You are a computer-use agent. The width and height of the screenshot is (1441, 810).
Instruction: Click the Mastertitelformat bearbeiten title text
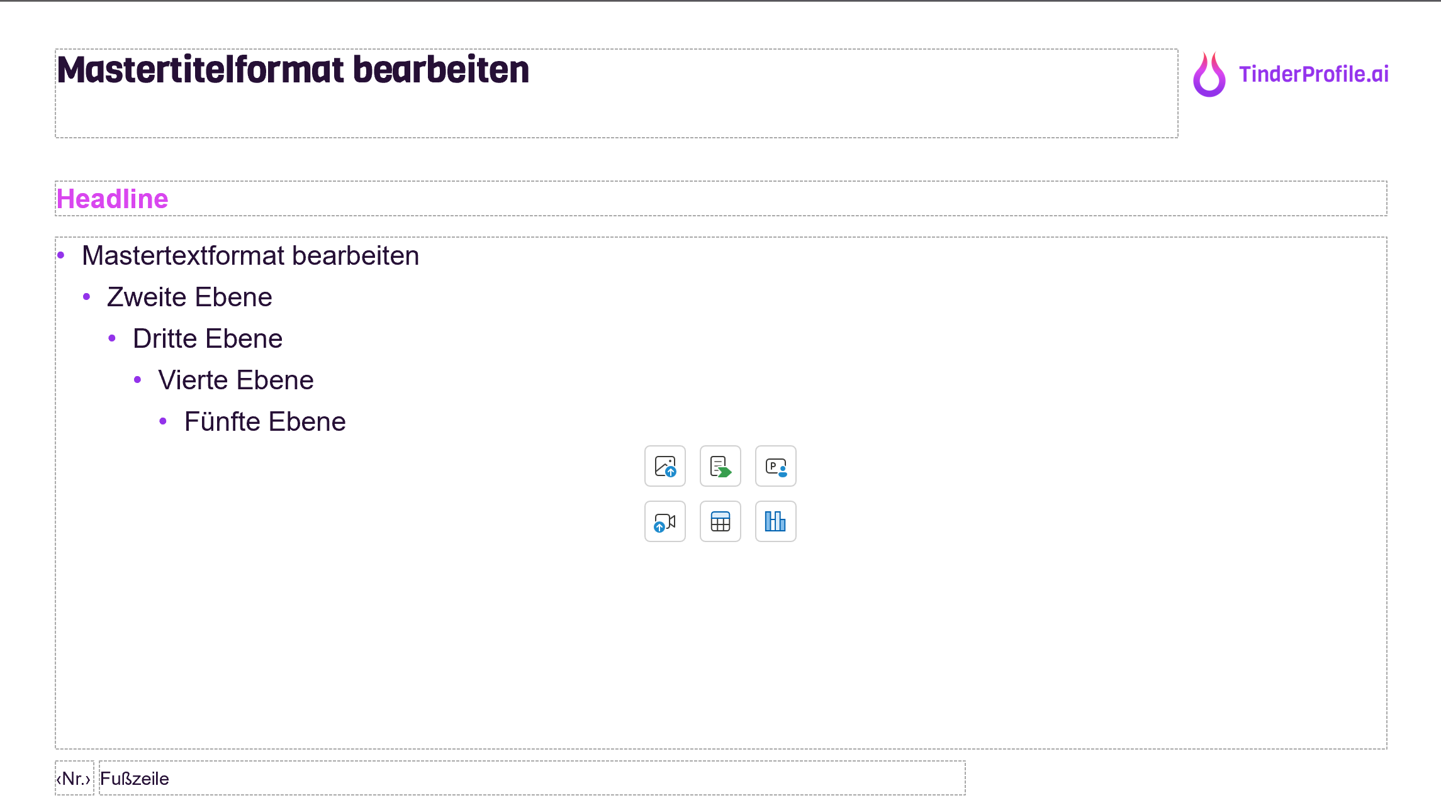[293, 70]
